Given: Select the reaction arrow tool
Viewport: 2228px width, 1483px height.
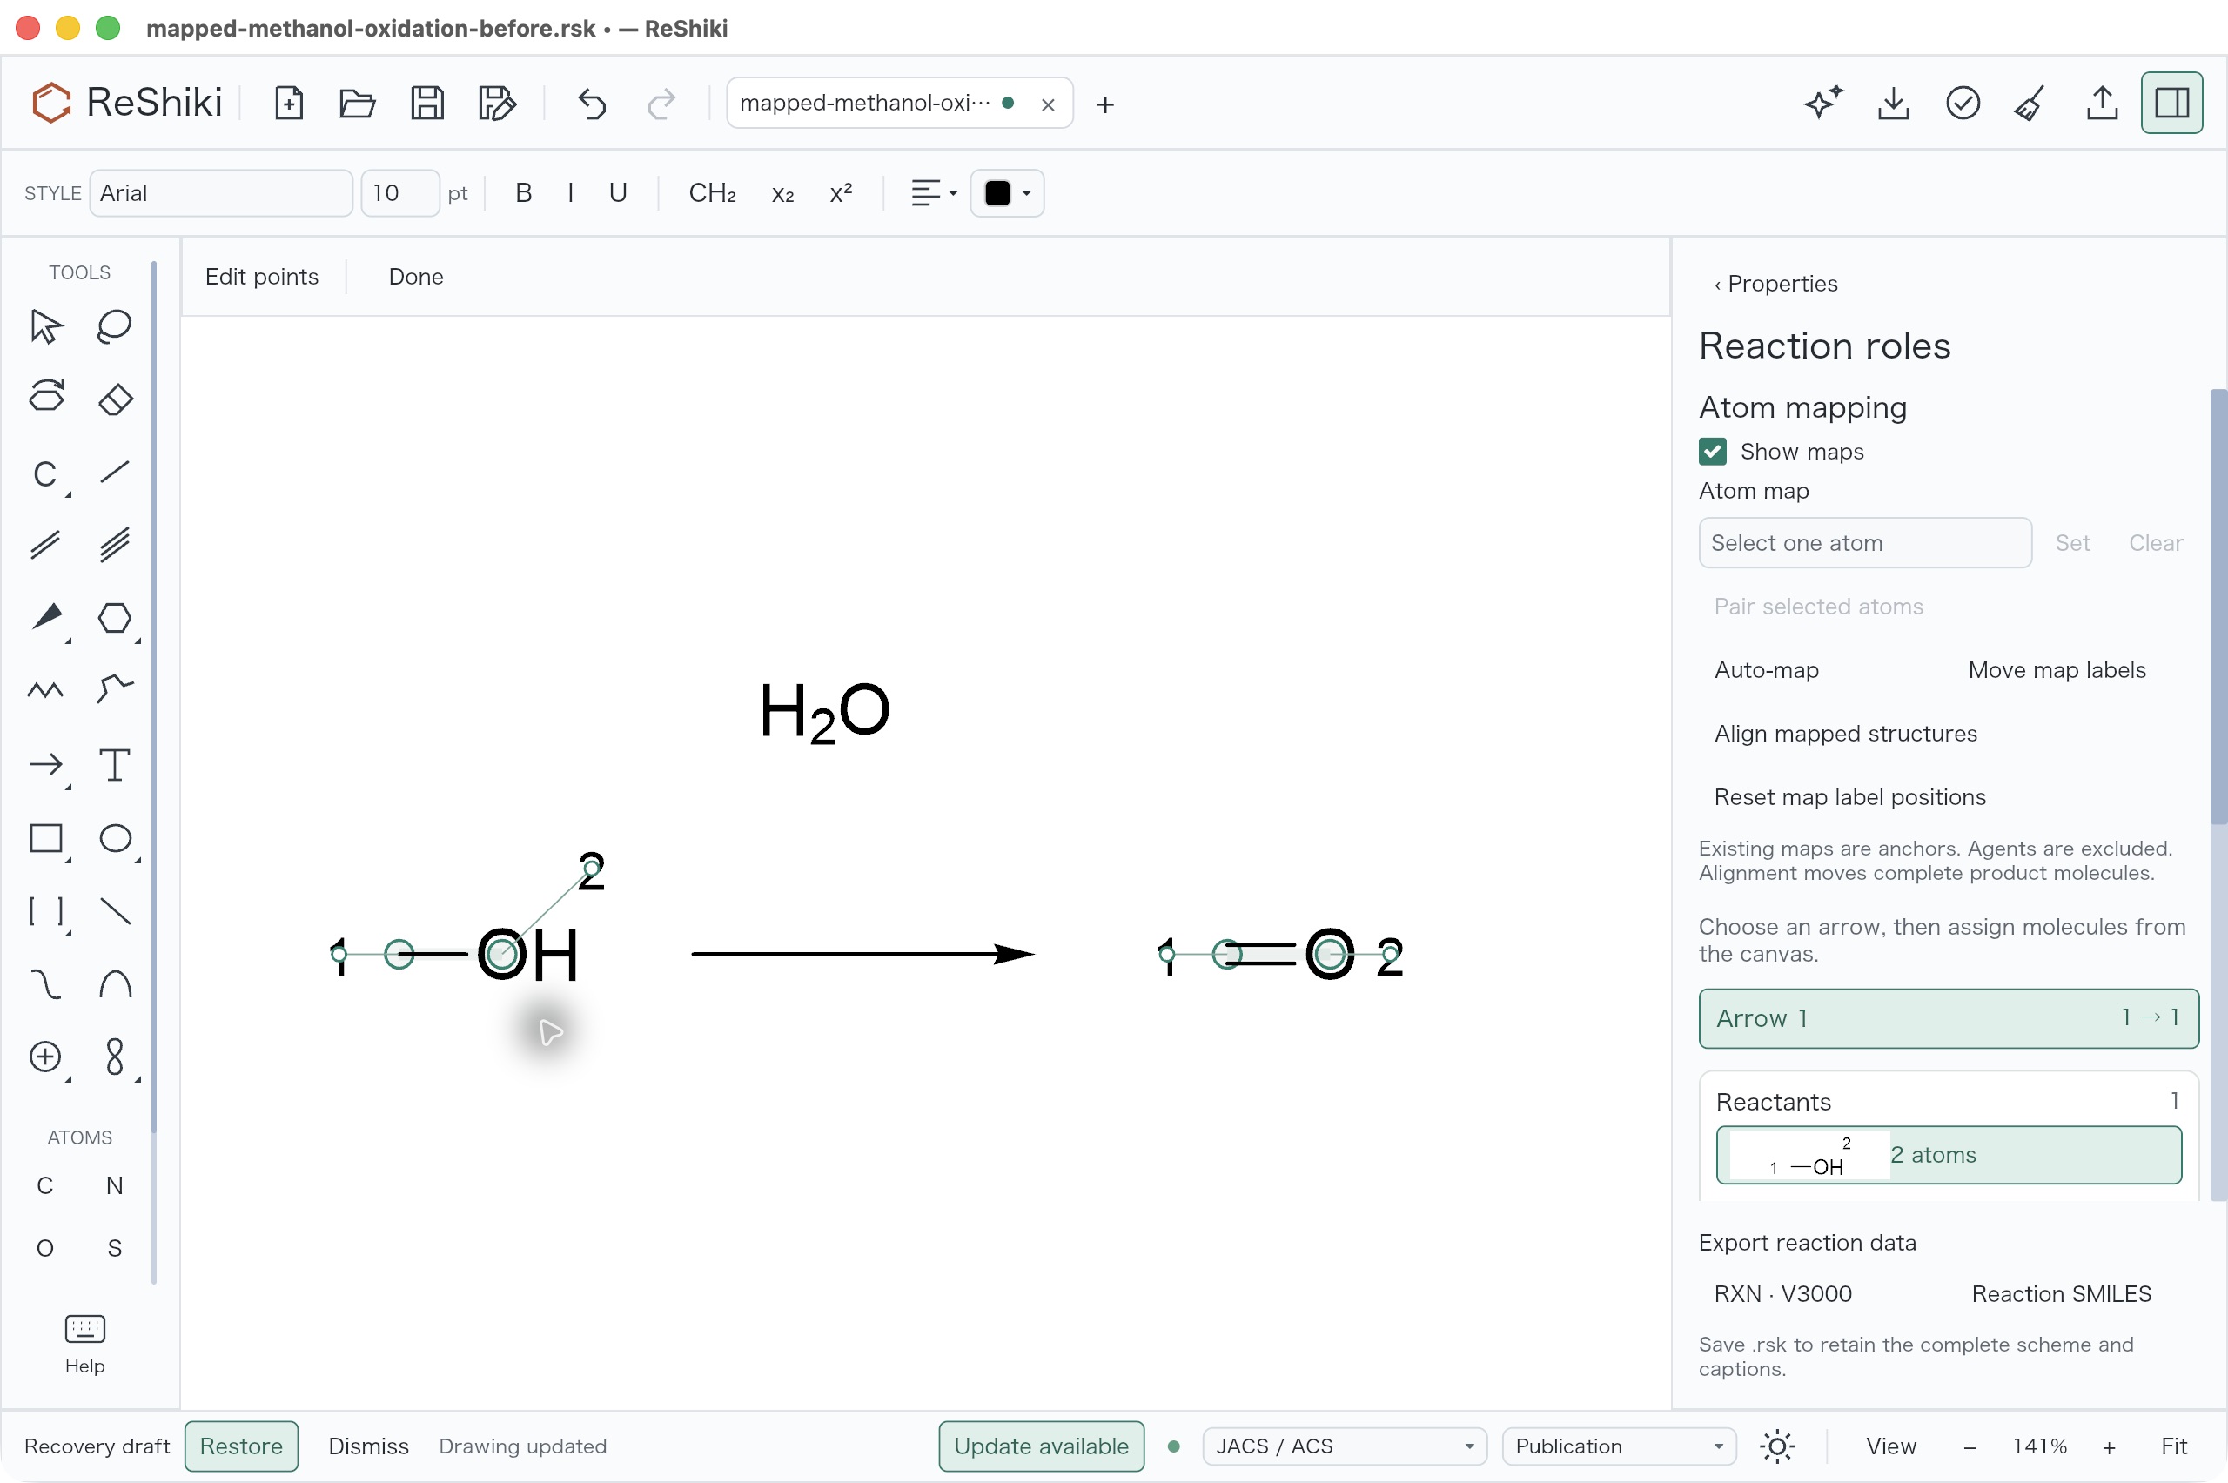Looking at the screenshot, I should click(x=45, y=764).
